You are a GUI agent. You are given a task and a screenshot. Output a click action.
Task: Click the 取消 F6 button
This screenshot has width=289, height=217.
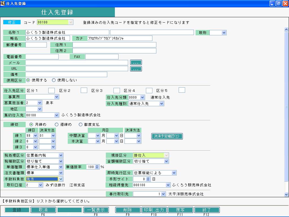tap(43, 210)
